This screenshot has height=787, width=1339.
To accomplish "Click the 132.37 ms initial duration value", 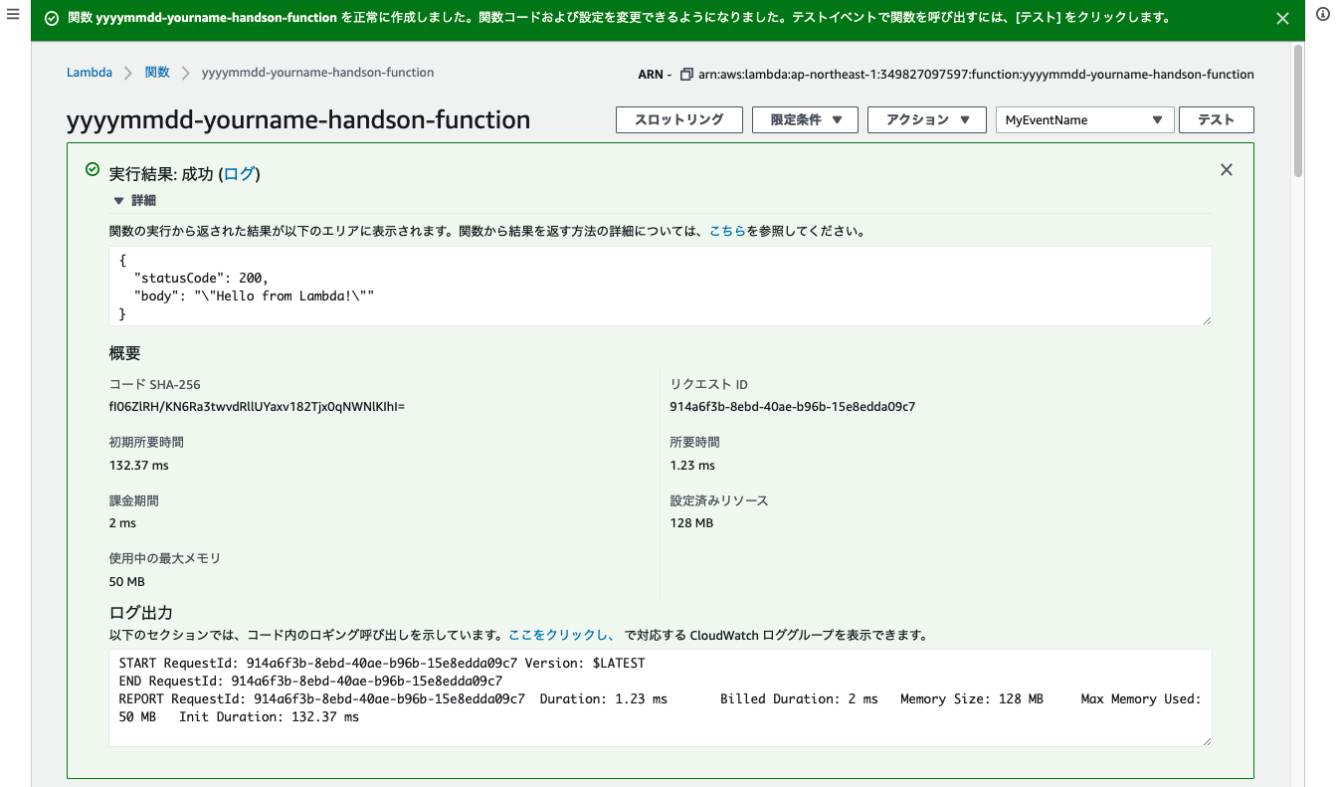I will click(x=138, y=466).
